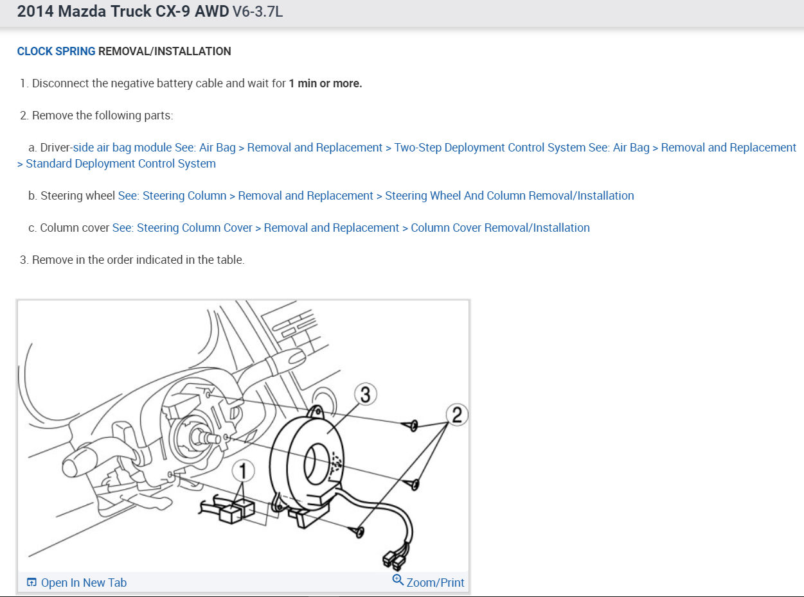Click the bold text '1 min or more.'
This screenshot has width=804, height=597.
(x=326, y=83)
